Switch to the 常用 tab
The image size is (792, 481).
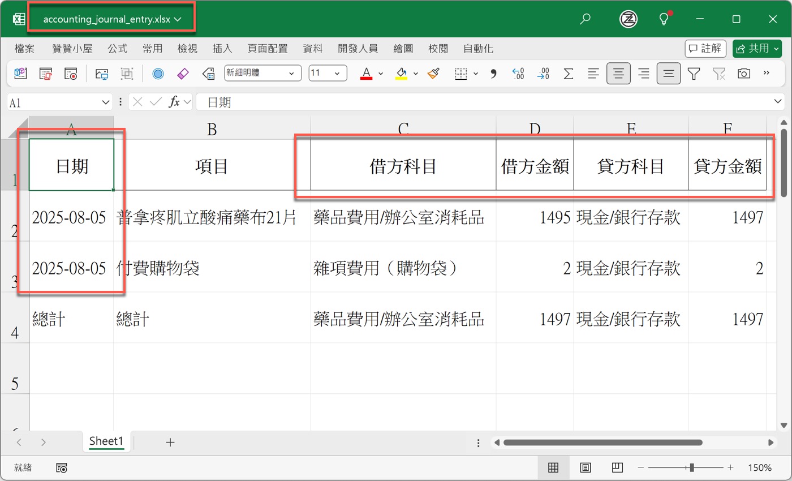point(152,49)
